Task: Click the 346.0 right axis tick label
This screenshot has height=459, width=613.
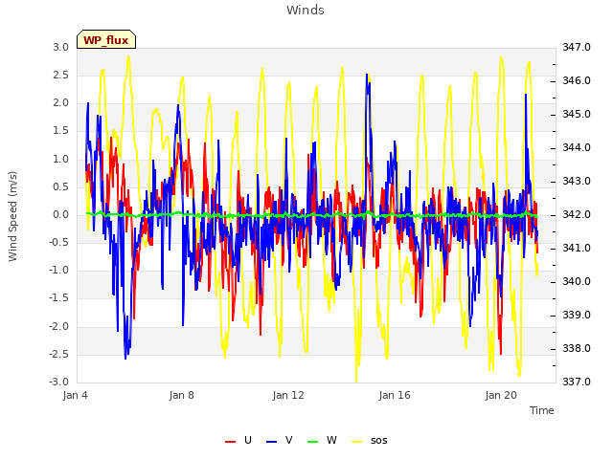Action: [x=577, y=80]
